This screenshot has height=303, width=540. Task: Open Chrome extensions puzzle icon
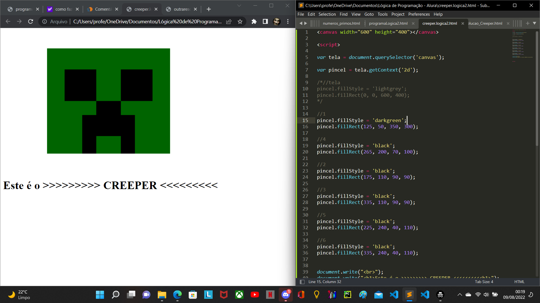254,21
